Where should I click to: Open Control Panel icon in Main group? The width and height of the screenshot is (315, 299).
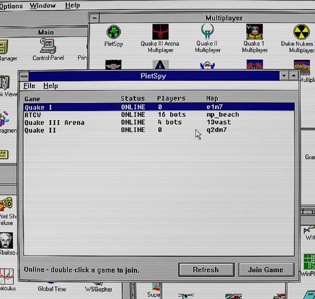click(48, 46)
